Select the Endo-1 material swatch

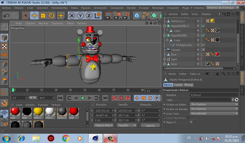tap(62, 113)
